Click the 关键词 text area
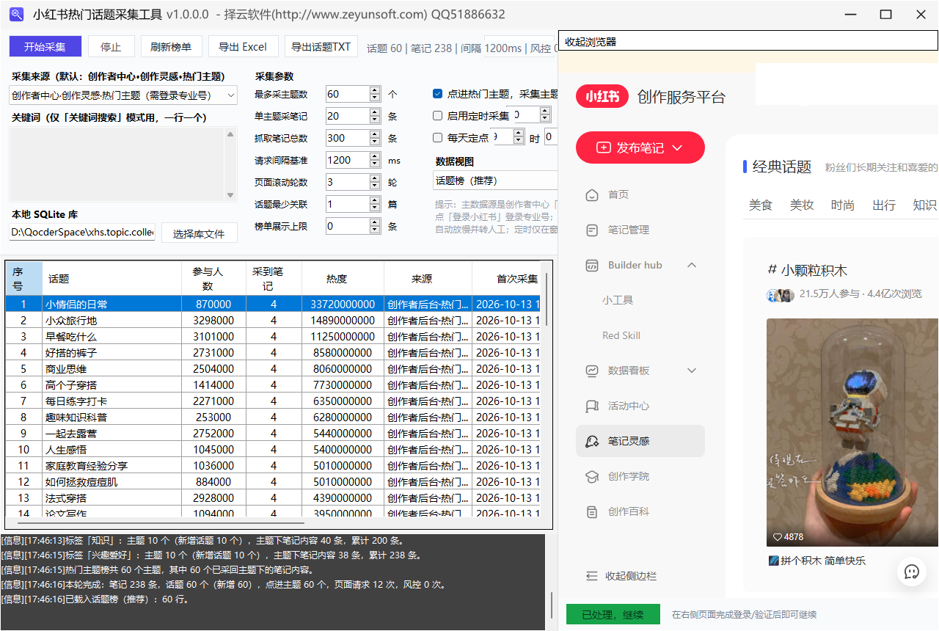Screen dimensions: 939x631 [x=123, y=164]
